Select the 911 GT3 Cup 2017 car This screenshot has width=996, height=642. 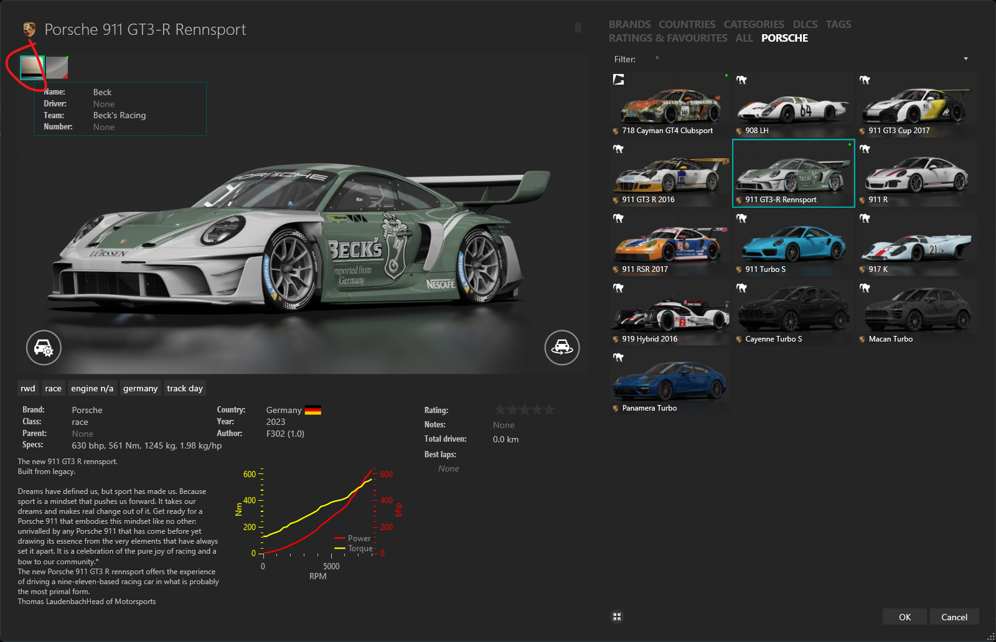(x=916, y=104)
